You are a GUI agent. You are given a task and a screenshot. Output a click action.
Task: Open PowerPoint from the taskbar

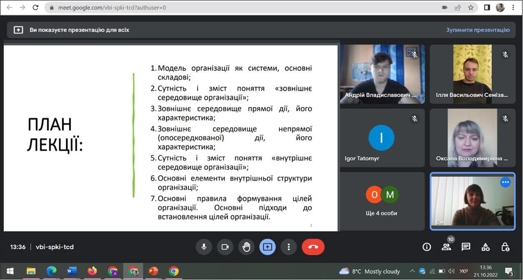[x=153, y=271]
